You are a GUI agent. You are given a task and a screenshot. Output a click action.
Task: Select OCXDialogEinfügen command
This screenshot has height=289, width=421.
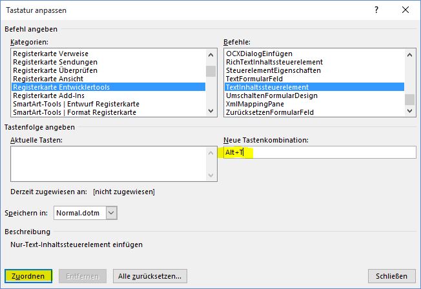(x=259, y=53)
